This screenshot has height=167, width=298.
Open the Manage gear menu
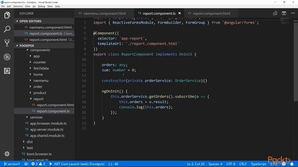[x=7, y=154]
